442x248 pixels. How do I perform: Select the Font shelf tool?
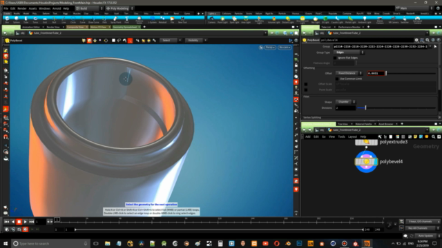pos(127,20)
